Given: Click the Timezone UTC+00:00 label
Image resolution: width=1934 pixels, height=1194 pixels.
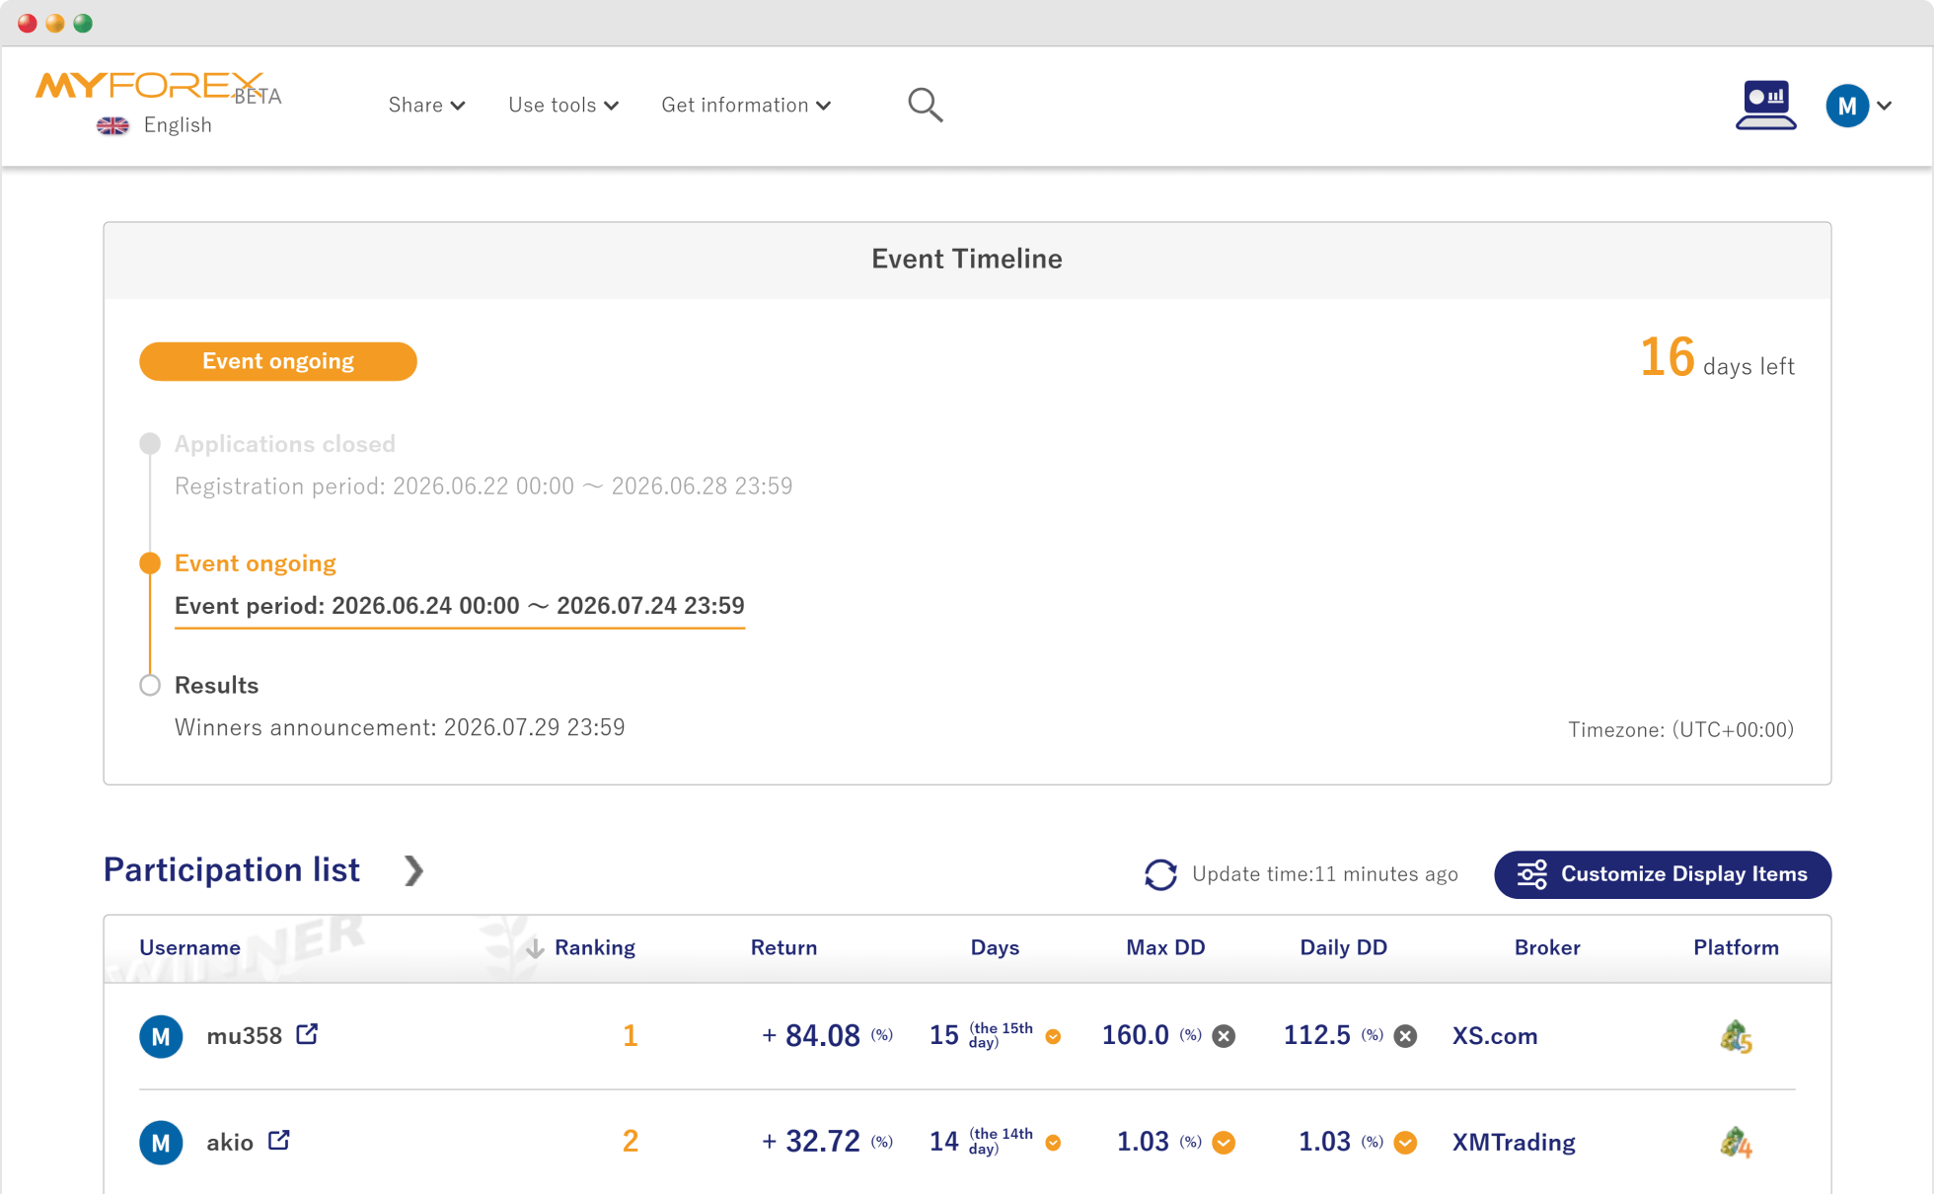Looking at the screenshot, I should [1681, 730].
